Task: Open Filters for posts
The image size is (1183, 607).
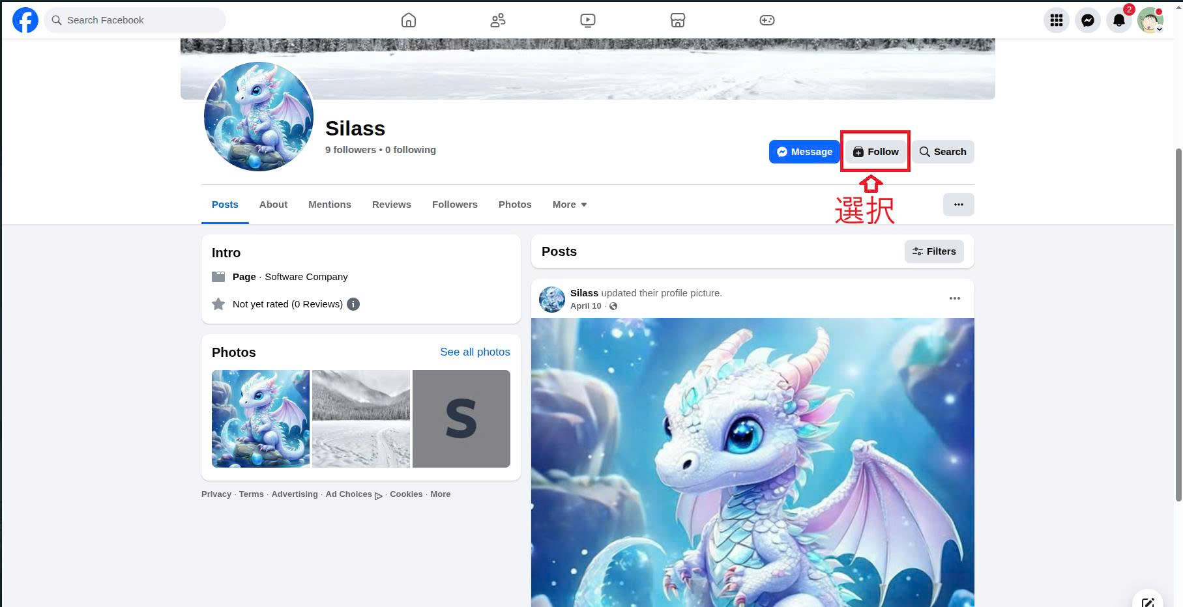Action: click(933, 251)
